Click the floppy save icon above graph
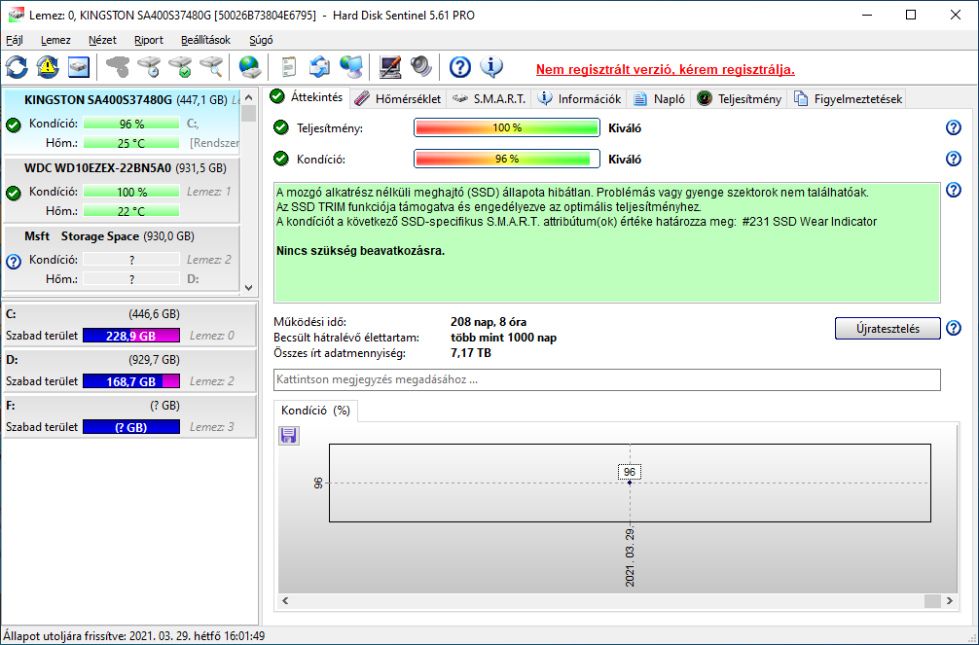 288,435
